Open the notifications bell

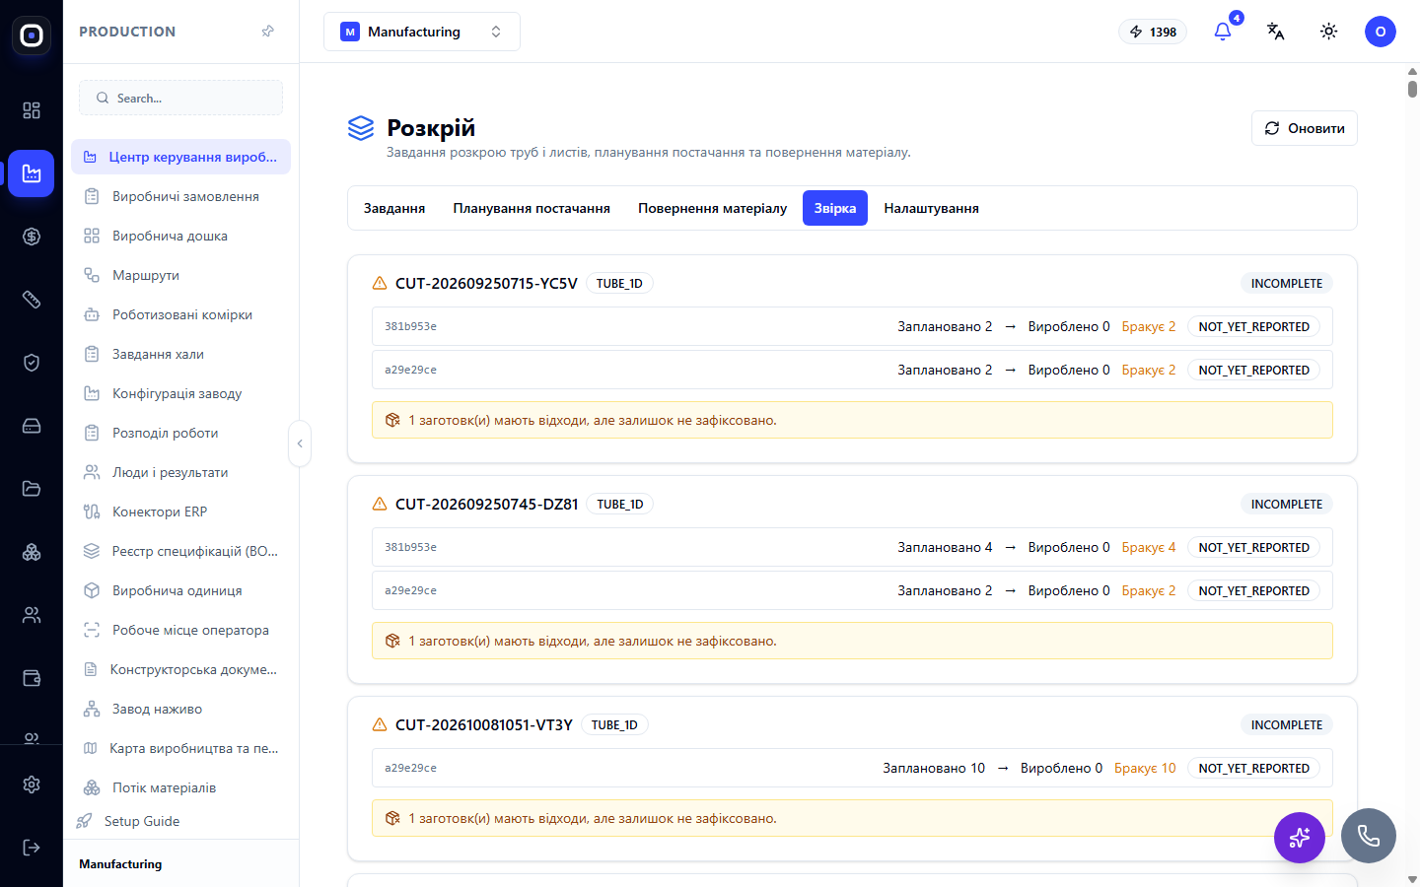[1223, 32]
